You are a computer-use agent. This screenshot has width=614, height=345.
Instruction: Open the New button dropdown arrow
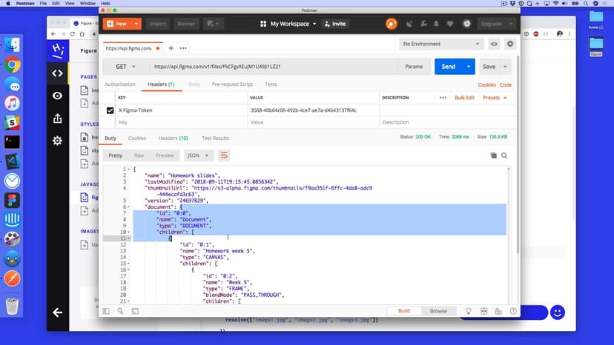(x=136, y=24)
